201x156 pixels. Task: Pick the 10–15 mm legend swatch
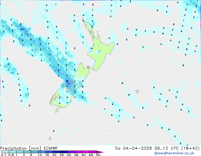42,152
